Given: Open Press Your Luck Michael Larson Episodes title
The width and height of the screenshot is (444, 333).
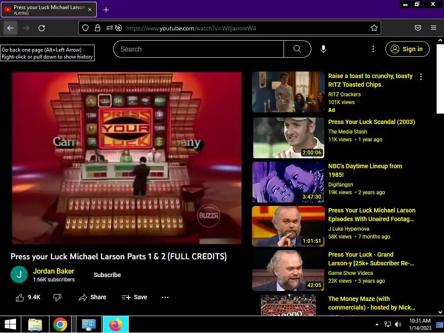Looking at the screenshot, I should (x=372, y=215).
